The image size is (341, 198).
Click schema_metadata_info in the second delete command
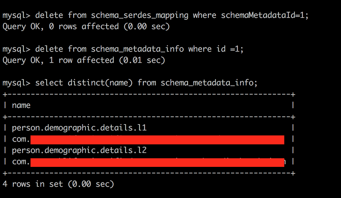pos(137,49)
